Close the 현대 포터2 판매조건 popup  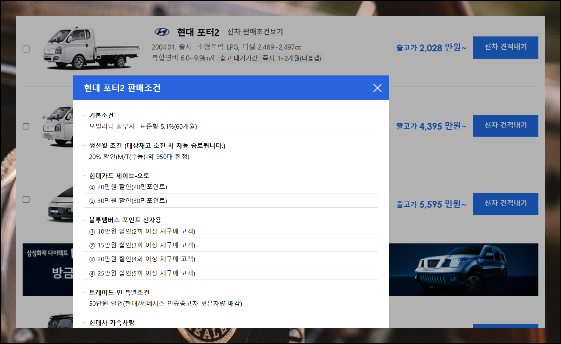pos(377,88)
